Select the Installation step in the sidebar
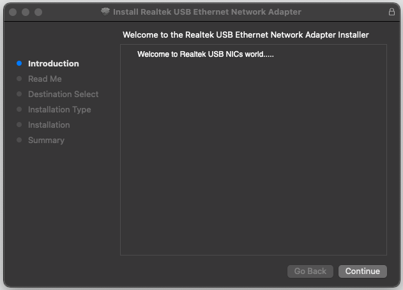This screenshot has height=290, width=403. coord(49,125)
